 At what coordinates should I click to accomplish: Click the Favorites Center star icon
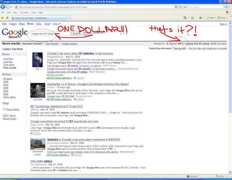2,18
